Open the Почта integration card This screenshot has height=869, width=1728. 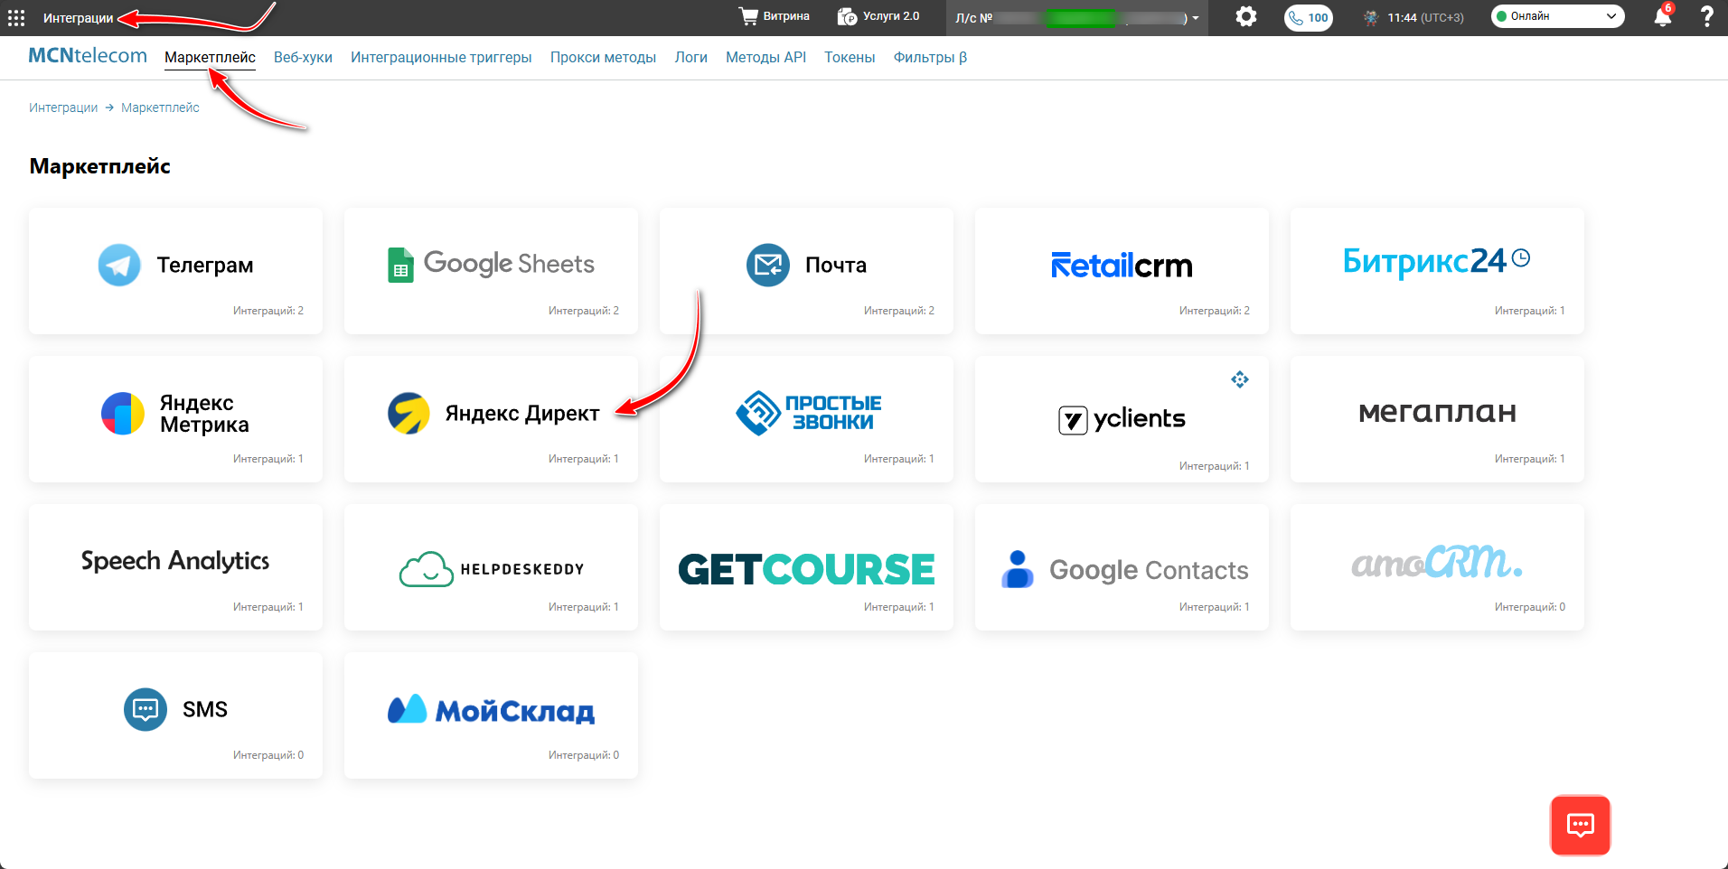point(806,271)
